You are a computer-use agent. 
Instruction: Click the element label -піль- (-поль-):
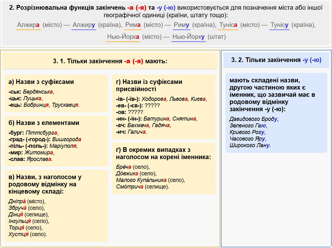28,146
